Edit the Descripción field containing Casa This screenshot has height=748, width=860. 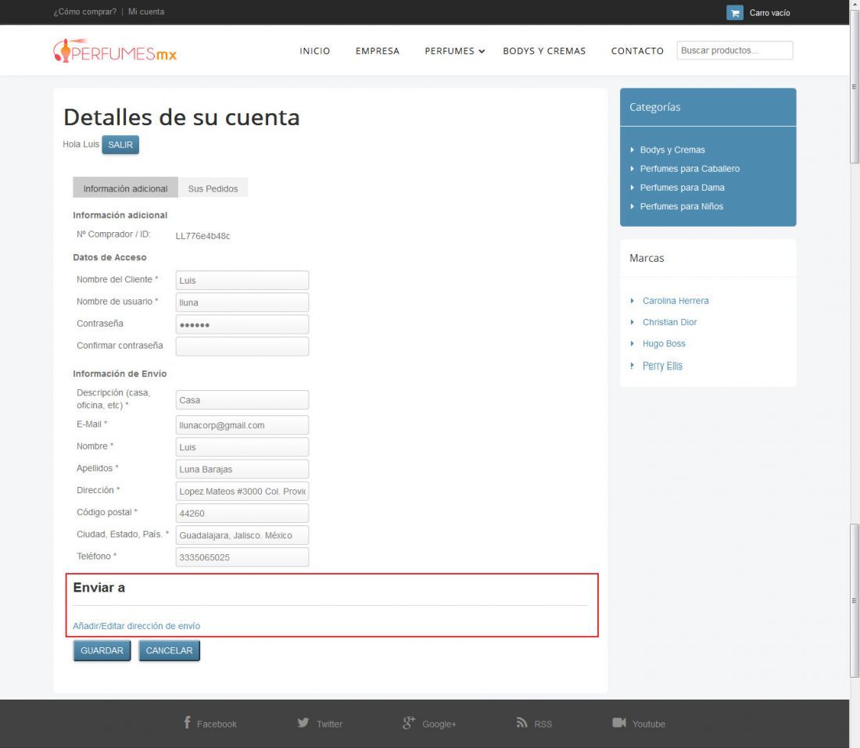pos(242,399)
